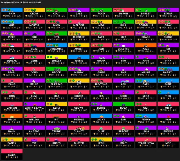This screenshot has height=161, width=180.
Task: Select Ash's portrait icon
Action: (x=125, y=81)
